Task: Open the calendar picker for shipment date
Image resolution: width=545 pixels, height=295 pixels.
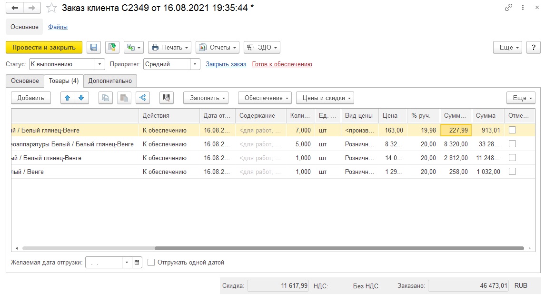Action: tap(137, 262)
